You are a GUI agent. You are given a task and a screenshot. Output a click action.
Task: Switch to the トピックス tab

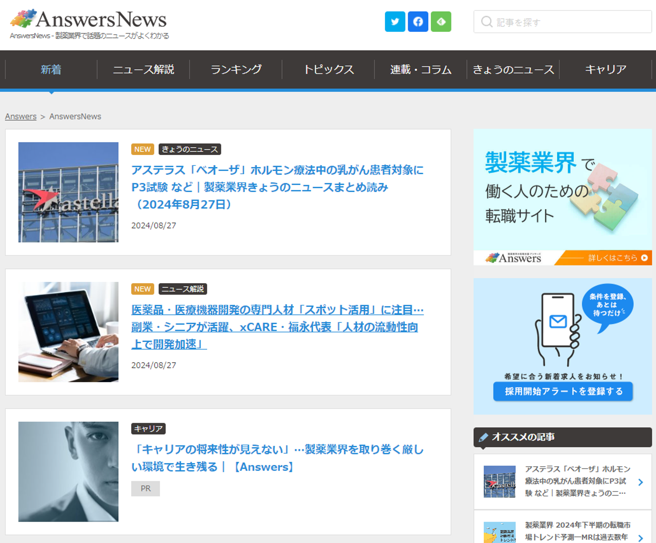point(328,69)
